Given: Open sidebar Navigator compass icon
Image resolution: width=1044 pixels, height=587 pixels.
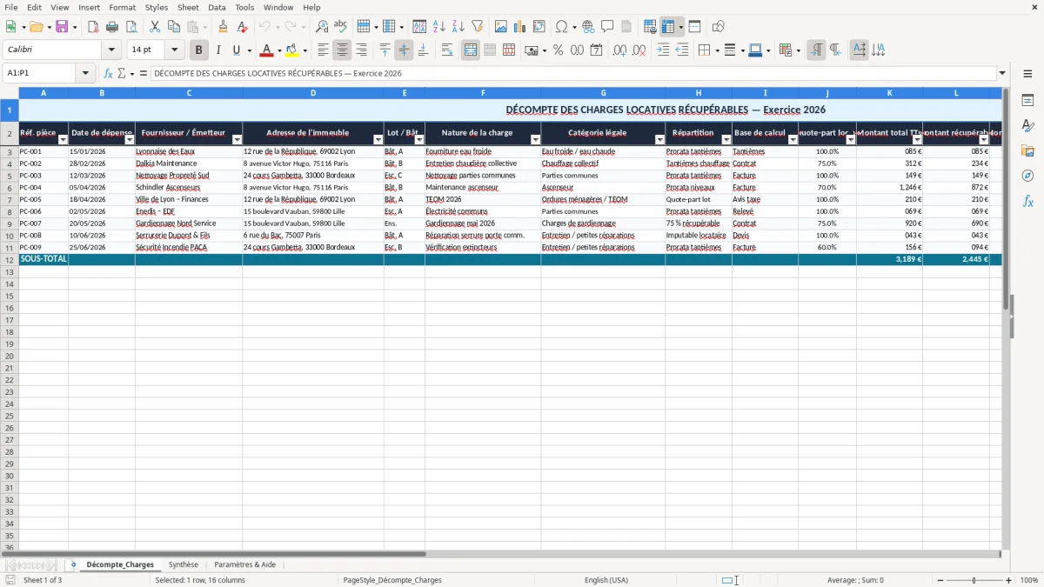Looking at the screenshot, I should (x=1027, y=176).
